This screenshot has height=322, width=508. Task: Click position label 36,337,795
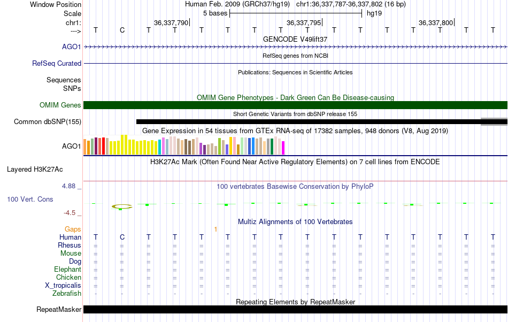(304, 22)
